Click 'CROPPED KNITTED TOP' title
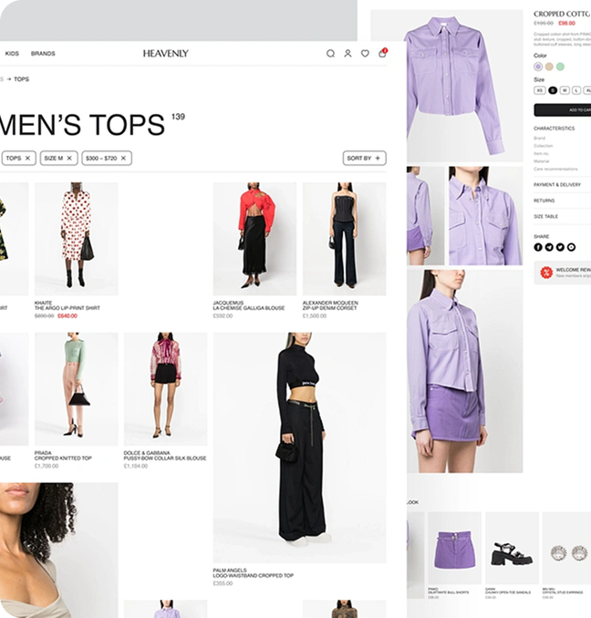The width and height of the screenshot is (591, 618). click(x=63, y=458)
